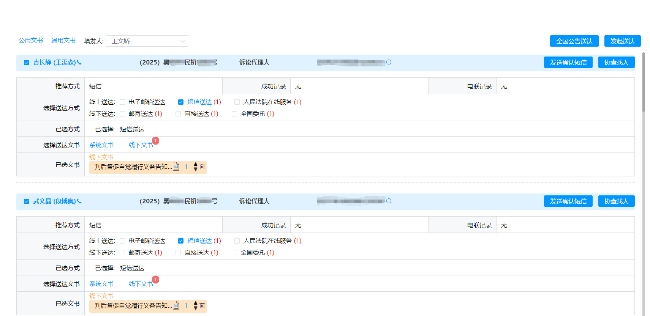Click the phone icon beside 武文晶 (段博奥)
This screenshot has width=650, height=316.
click(79, 201)
